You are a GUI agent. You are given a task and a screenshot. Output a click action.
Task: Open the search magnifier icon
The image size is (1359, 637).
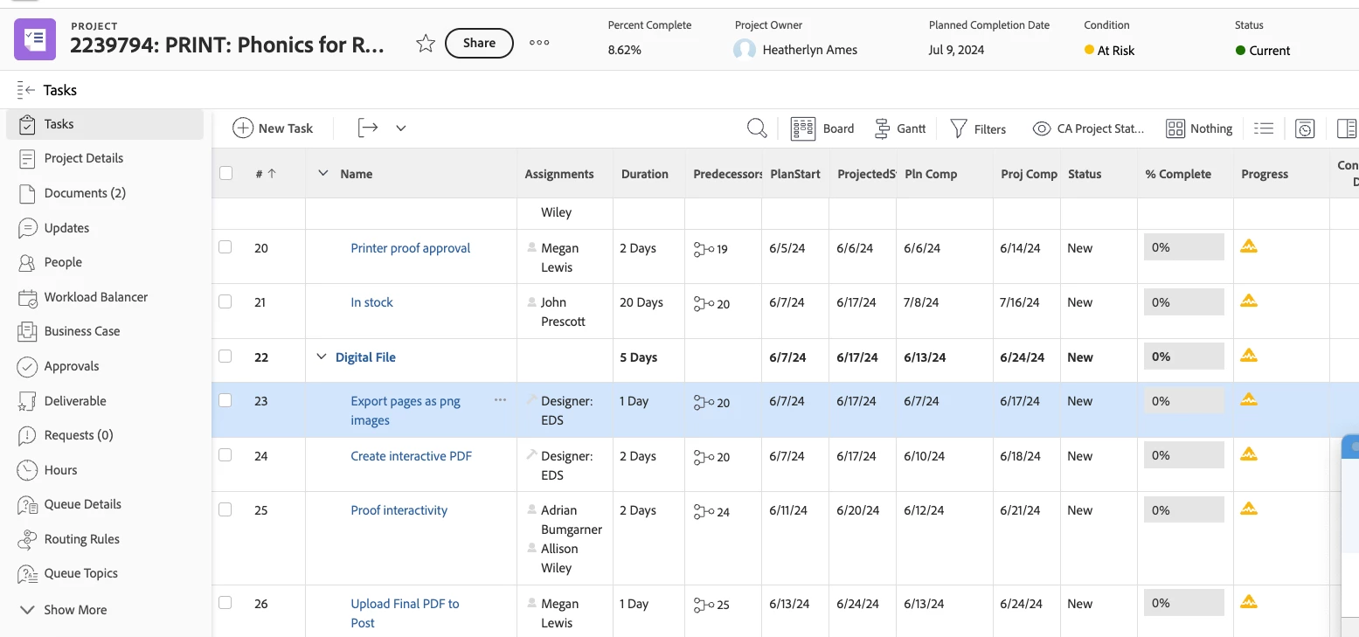point(757,128)
